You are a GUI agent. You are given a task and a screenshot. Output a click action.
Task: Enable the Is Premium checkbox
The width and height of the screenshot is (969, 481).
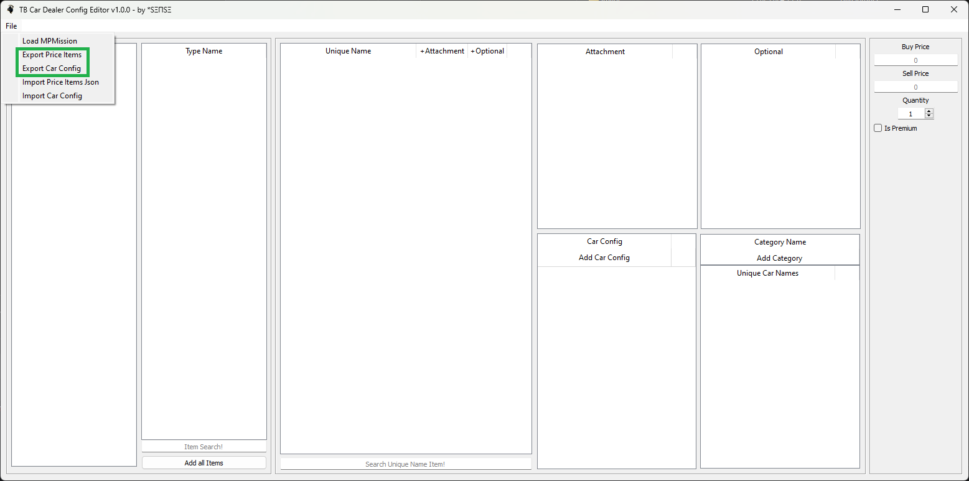878,128
